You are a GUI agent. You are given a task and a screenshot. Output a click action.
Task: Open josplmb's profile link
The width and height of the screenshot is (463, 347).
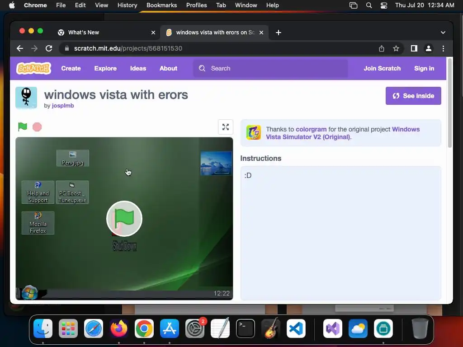(63, 106)
